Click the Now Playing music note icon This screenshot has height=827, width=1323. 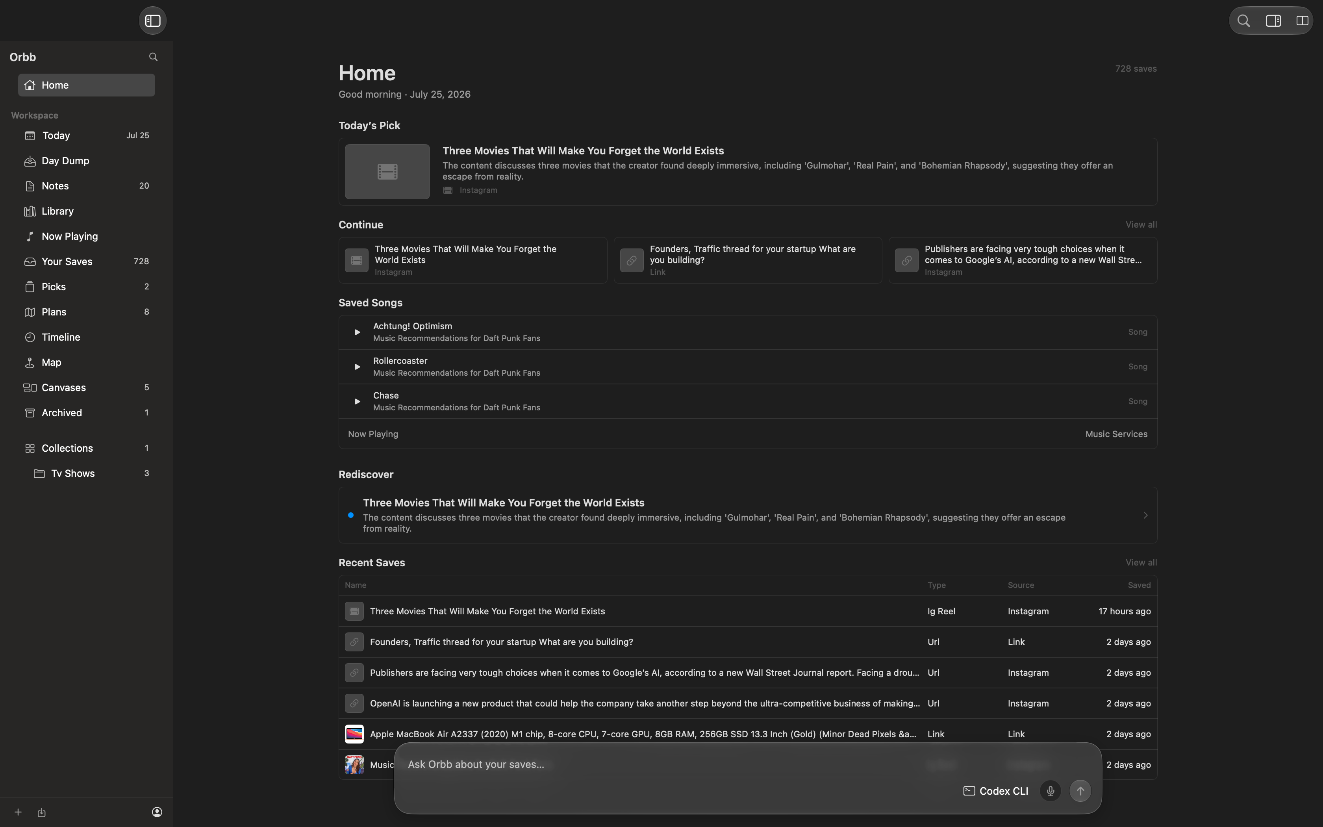click(30, 237)
